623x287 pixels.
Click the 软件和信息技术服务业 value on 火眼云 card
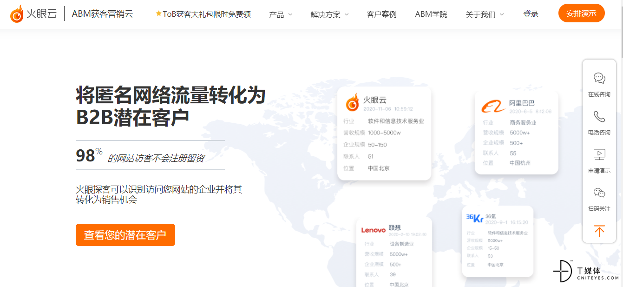[396, 121]
